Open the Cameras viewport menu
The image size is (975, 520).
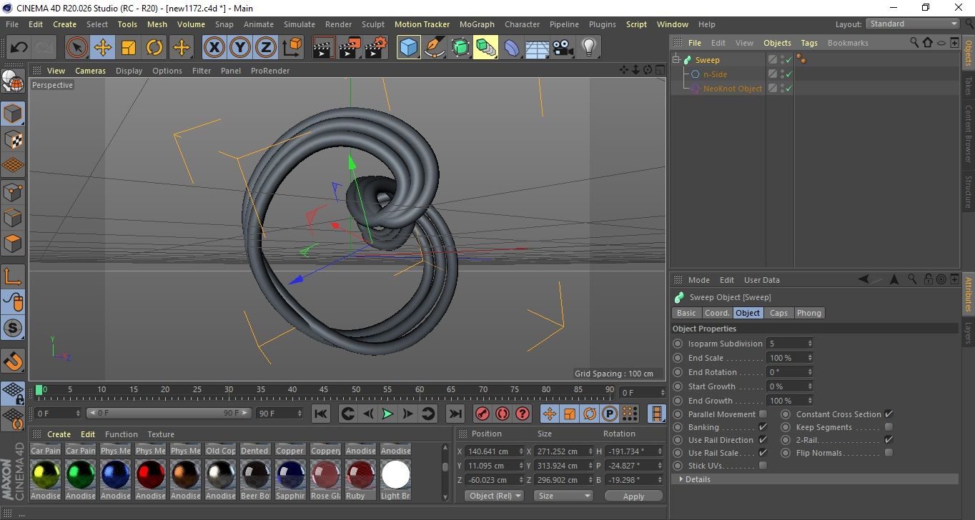(90, 71)
